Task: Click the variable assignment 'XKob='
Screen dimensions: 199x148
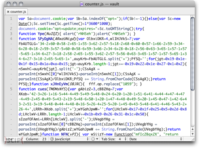Action: click(24, 94)
